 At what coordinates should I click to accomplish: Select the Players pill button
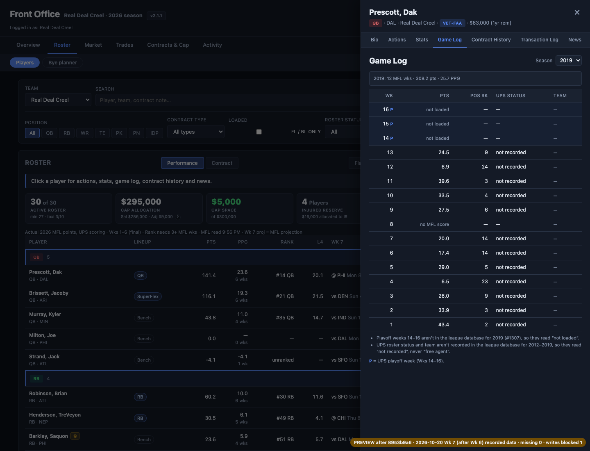click(x=25, y=62)
